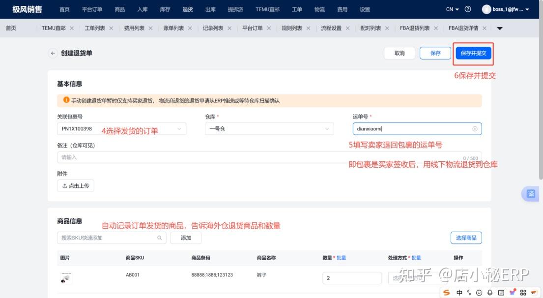The width and height of the screenshot is (543, 298).
Task: Click the Sogou S input method logo
Action: click(x=447, y=293)
